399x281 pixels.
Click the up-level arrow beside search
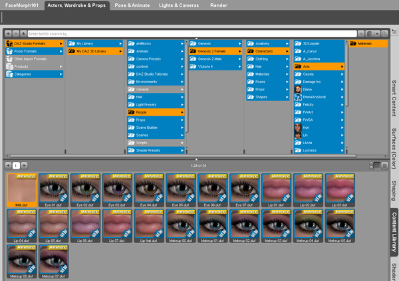pos(23,34)
